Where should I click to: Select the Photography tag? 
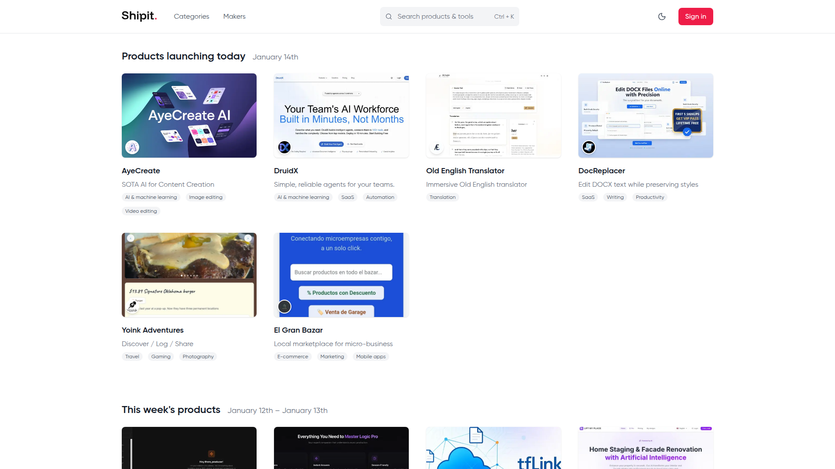pos(198,357)
